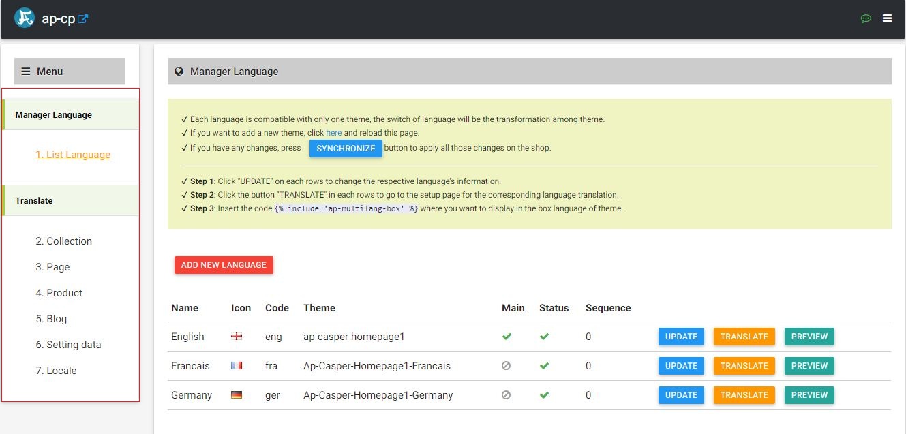Screen dimensions: 906x434
Task: Click the Francais flag icon
Action: pyautogui.click(x=237, y=366)
